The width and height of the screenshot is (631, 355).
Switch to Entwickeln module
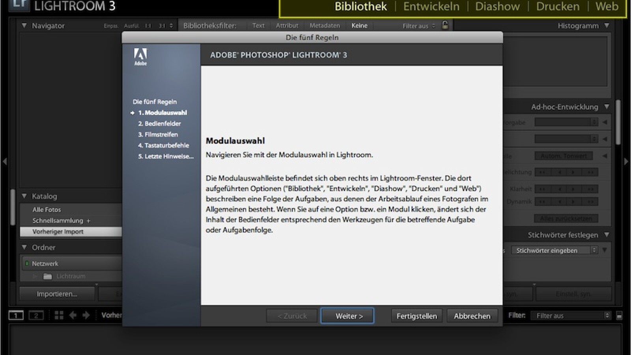tap(431, 7)
